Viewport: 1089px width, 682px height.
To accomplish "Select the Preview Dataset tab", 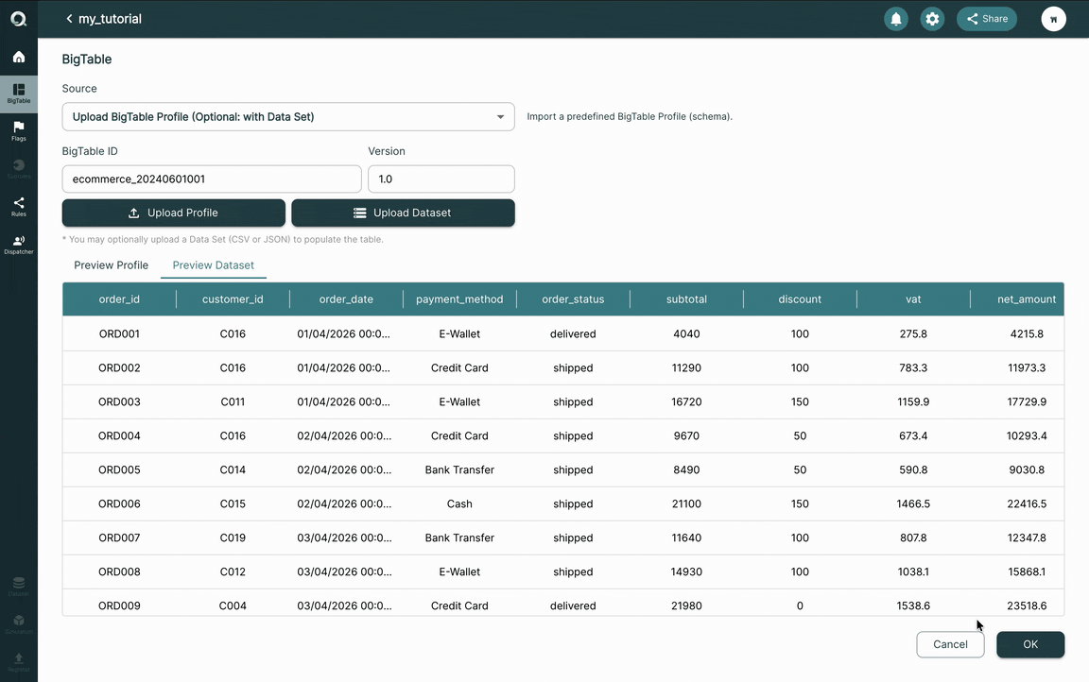I will click(x=214, y=265).
